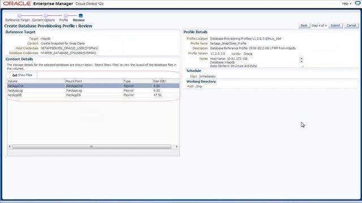Click the Database Reference Profile description text
The width and height of the screenshot is (362, 203).
(253, 48)
